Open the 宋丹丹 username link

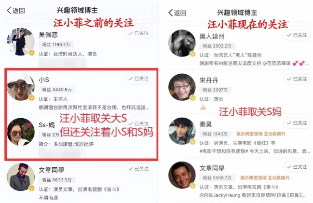[x=209, y=80]
